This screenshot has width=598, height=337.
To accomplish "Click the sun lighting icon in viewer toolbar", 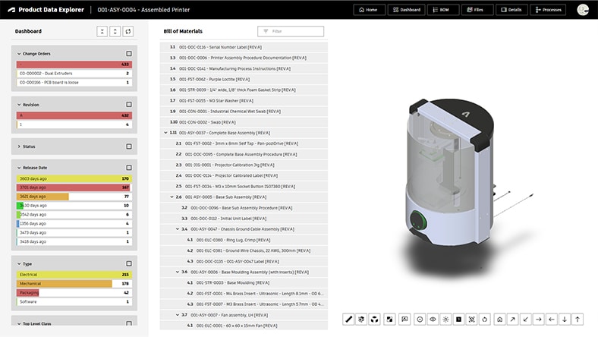I will tap(445, 320).
